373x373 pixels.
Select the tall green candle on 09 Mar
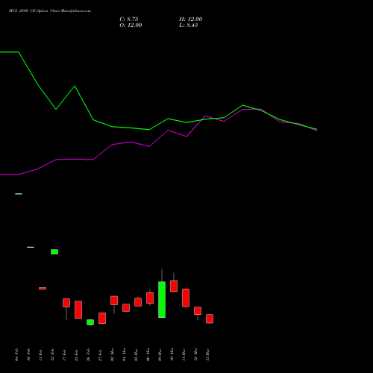(162, 299)
